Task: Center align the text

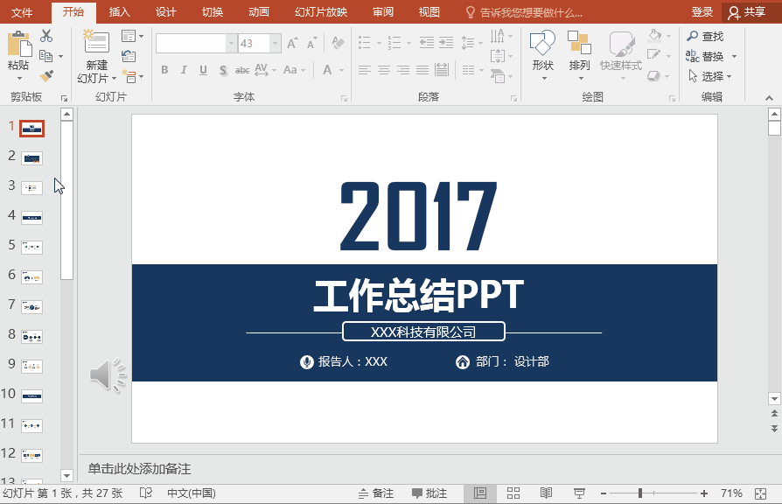Action: coord(384,70)
